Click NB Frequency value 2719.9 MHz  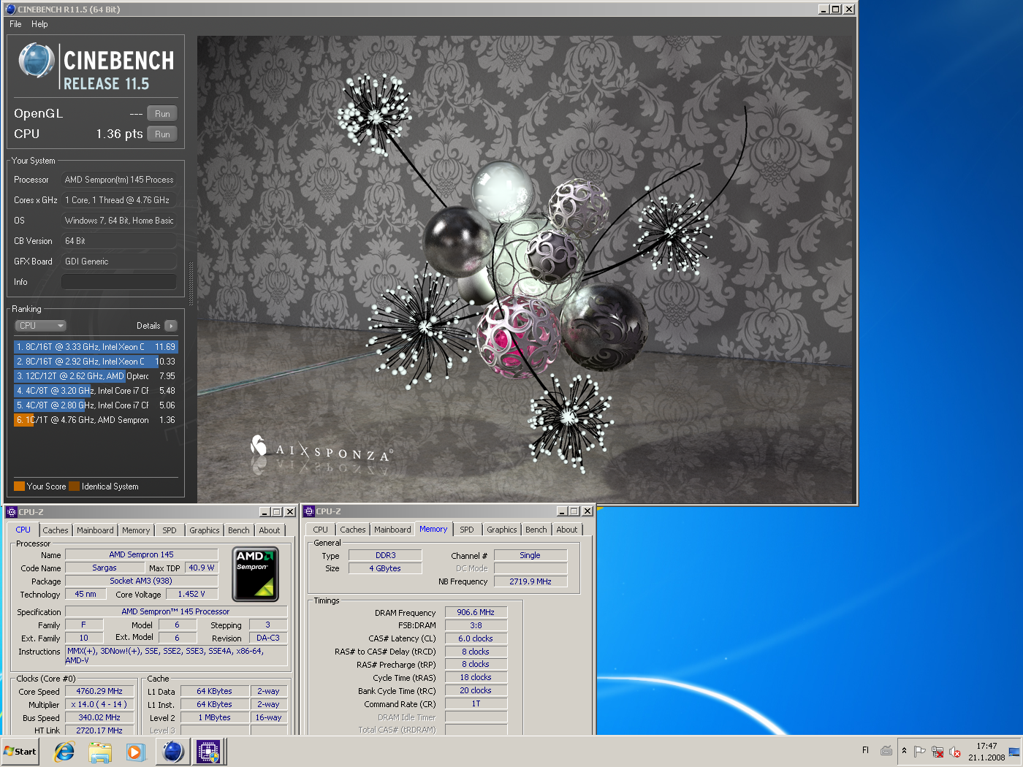[530, 581]
